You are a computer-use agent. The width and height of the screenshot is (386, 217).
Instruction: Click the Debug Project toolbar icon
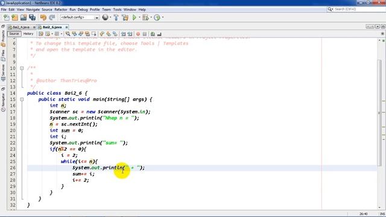(x=145, y=17)
